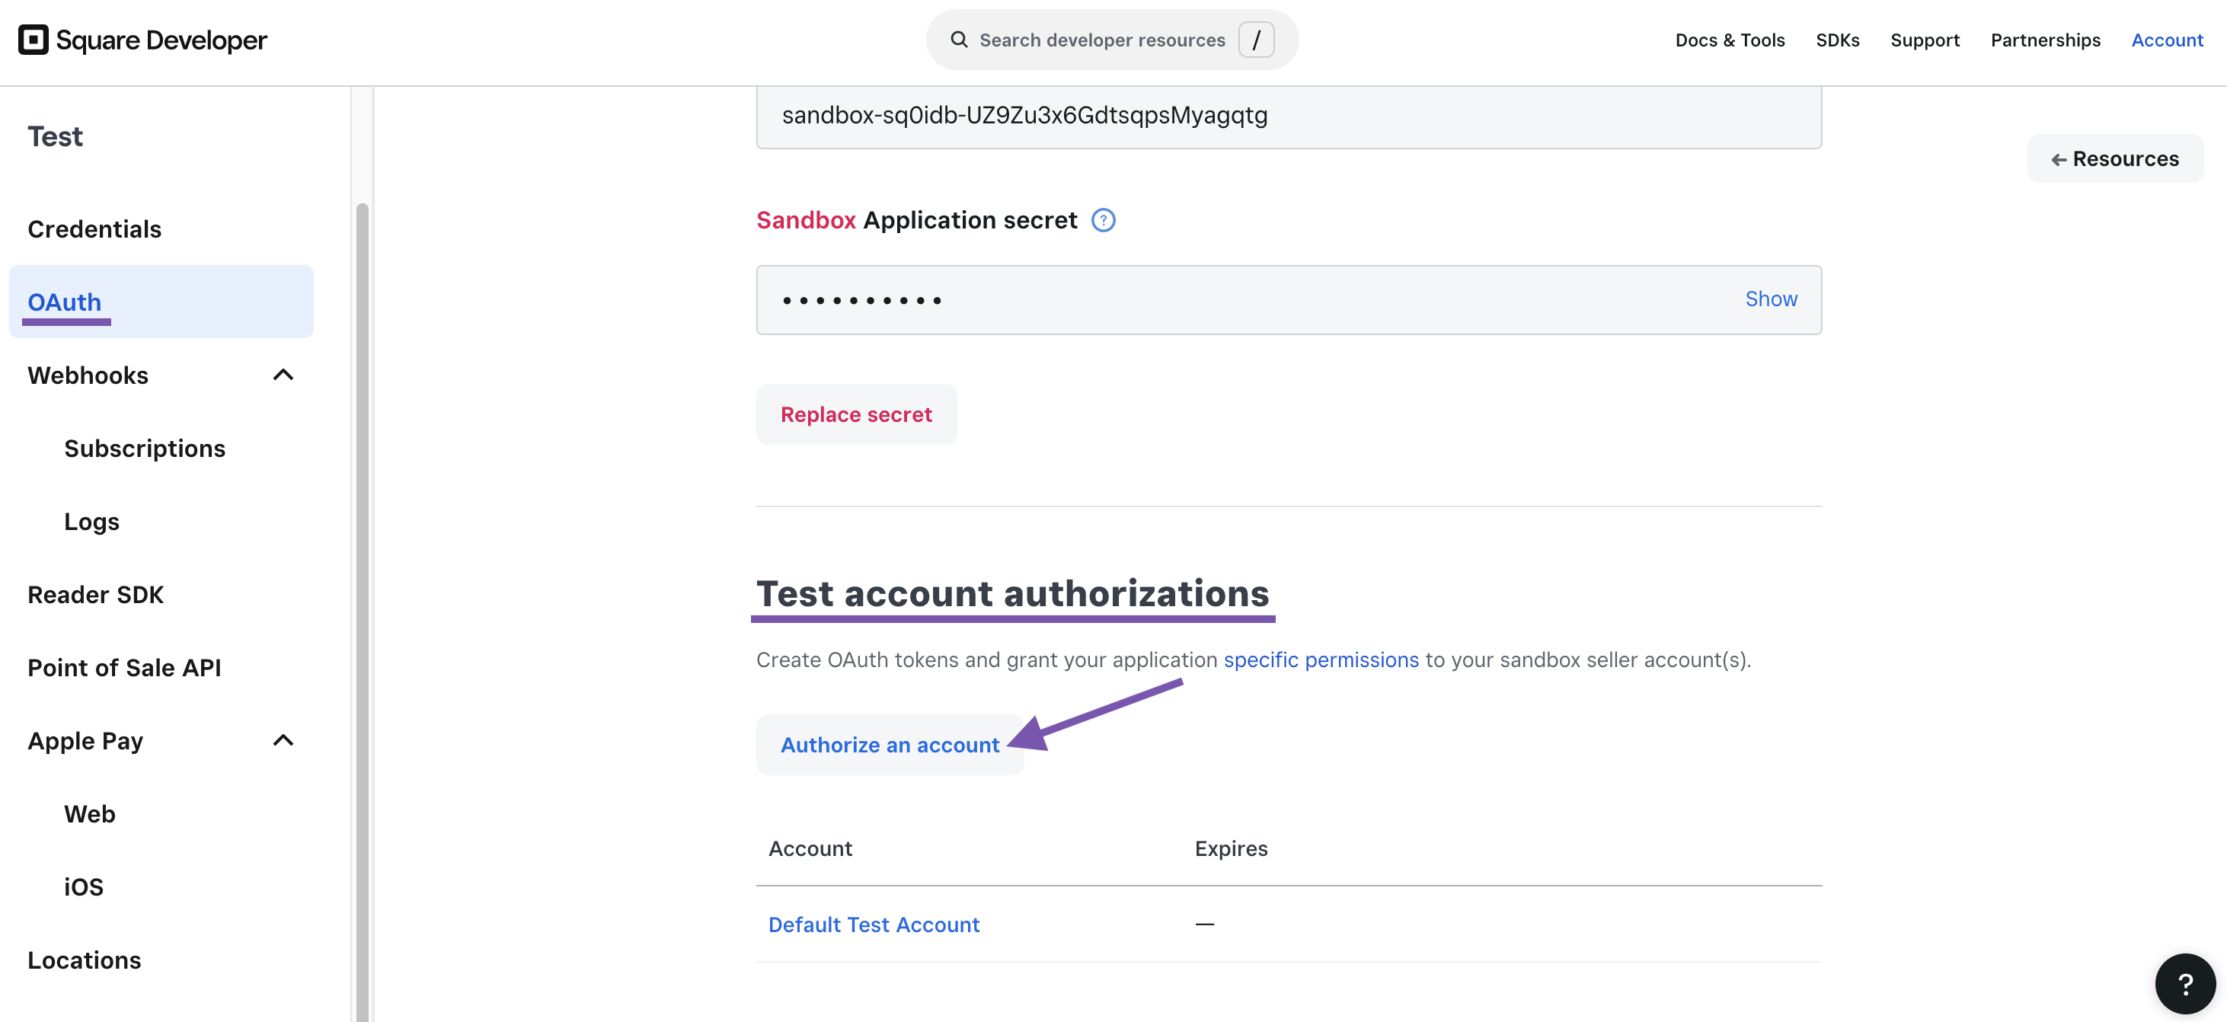
Task: Click the search magnifier icon
Action: click(x=959, y=40)
